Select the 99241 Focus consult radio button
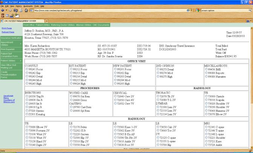Screen dimensions: 253x153 26,69
